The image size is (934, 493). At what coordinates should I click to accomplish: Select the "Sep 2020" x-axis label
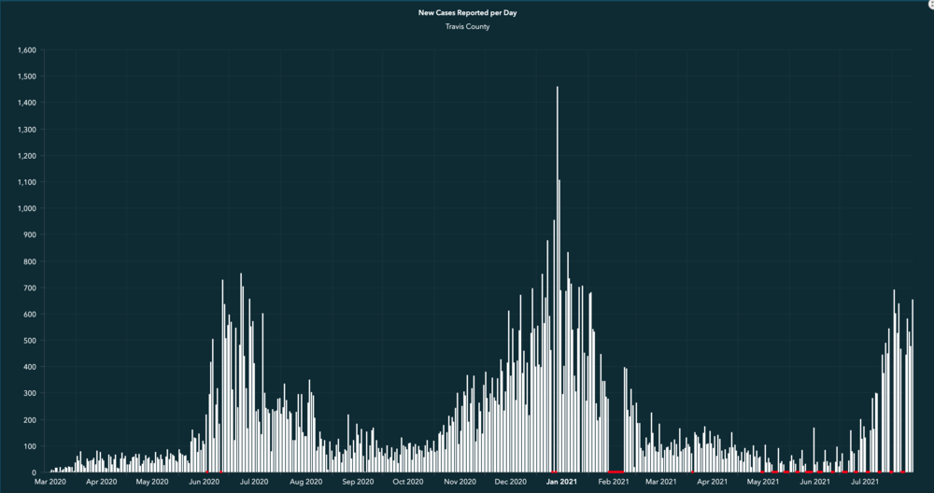[358, 483]
